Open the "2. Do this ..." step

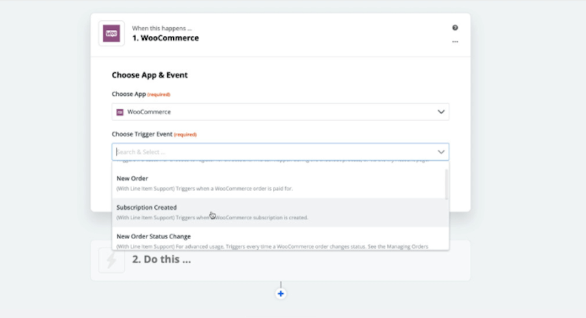[161, 259]
